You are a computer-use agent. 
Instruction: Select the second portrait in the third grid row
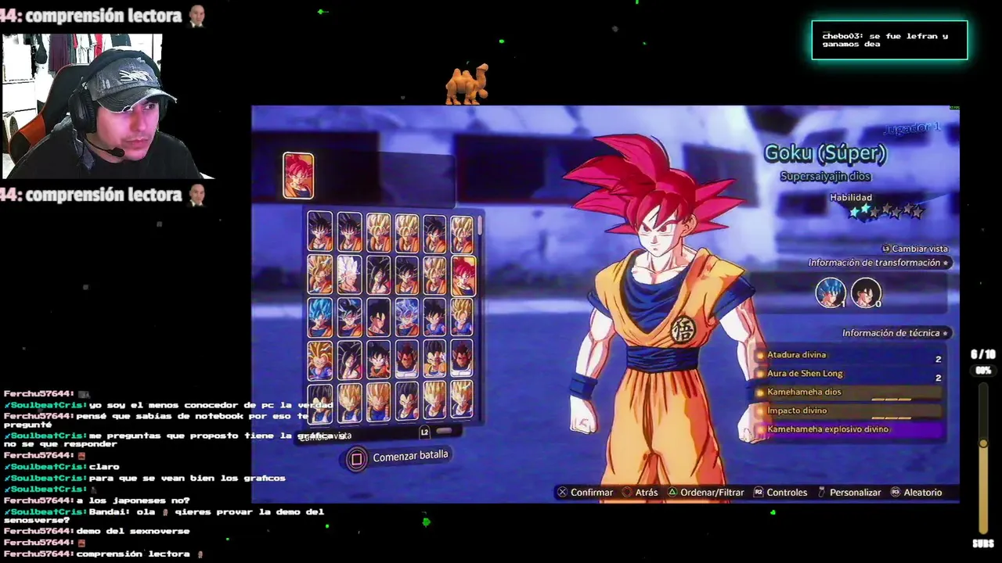pos(349,317)
